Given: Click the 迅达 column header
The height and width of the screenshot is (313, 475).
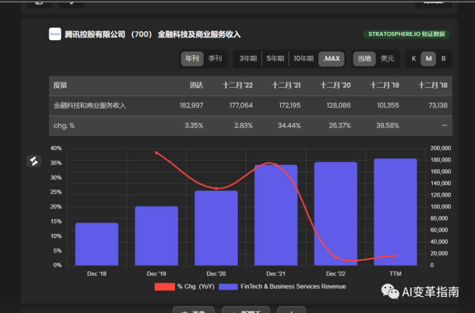Looking at the screenshot, I should tap(196, 85).
